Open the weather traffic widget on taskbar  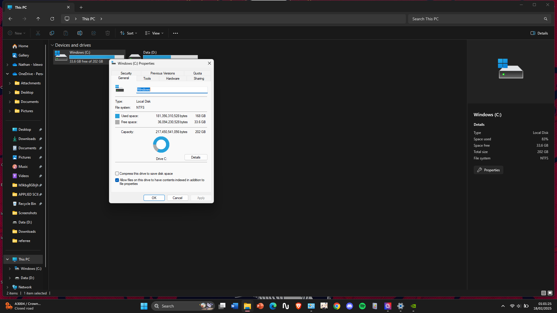23,306
